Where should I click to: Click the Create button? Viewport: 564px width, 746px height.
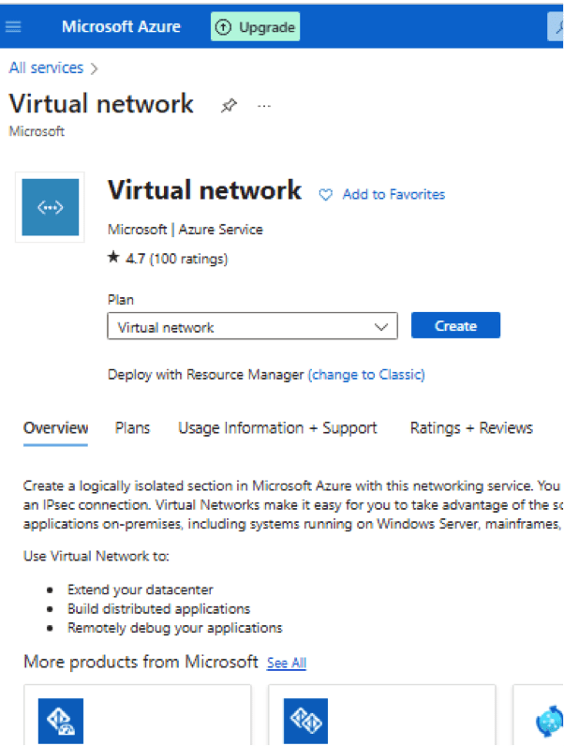coord(455,326)
